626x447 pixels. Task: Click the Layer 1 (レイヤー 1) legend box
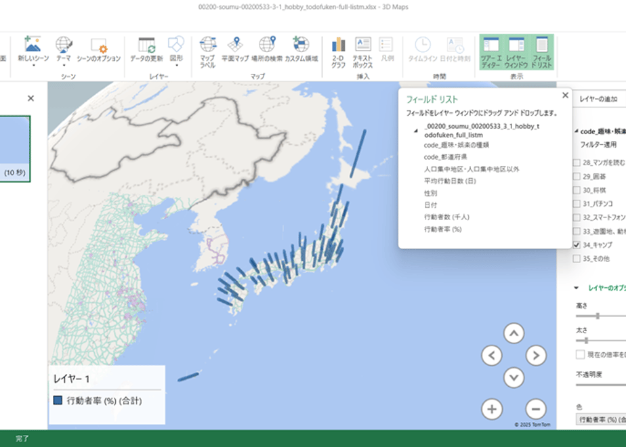[106, 395]
